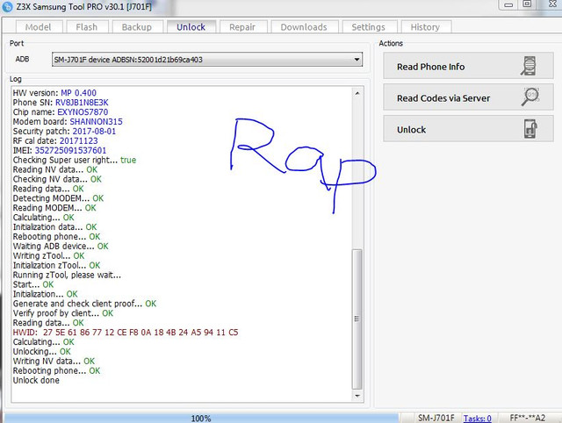Click the Unlock action button
This screenshot has width=562, height=423.
468,129
